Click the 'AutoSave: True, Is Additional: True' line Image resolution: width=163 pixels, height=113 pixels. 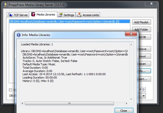(x=45, y=58)
